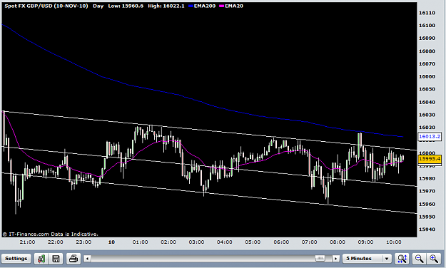
Task: Click the 21:00 time axis label
Action: pos(27,242)
